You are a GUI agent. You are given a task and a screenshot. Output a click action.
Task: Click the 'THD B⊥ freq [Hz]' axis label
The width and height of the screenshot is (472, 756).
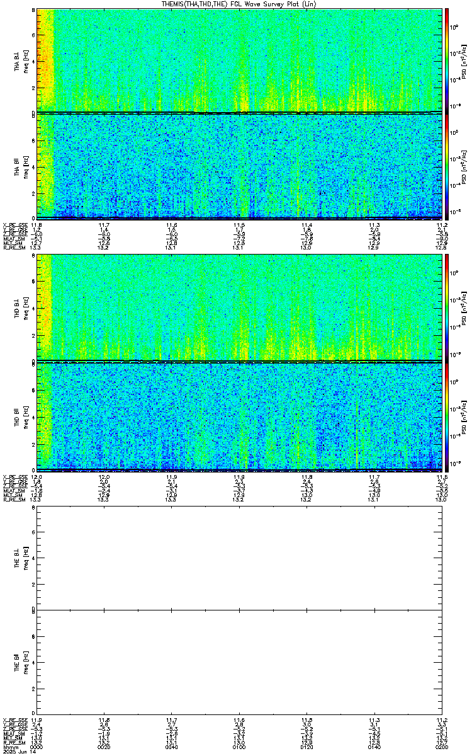pos(21,309)
